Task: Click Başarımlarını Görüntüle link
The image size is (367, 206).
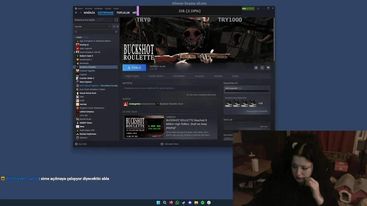Action: click(x=257, y=111)
